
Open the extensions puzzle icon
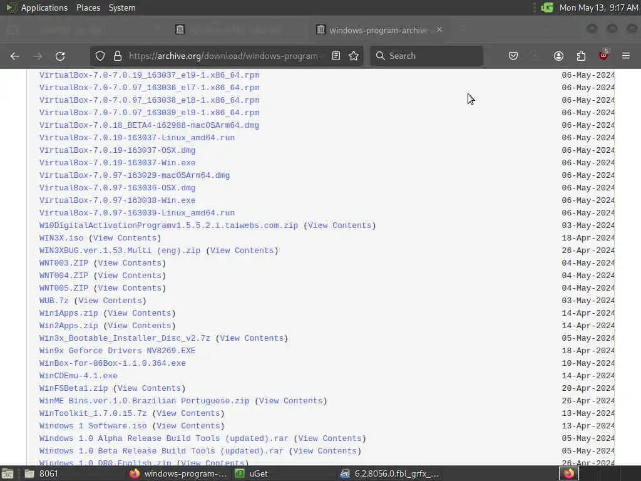pos(581,56)
